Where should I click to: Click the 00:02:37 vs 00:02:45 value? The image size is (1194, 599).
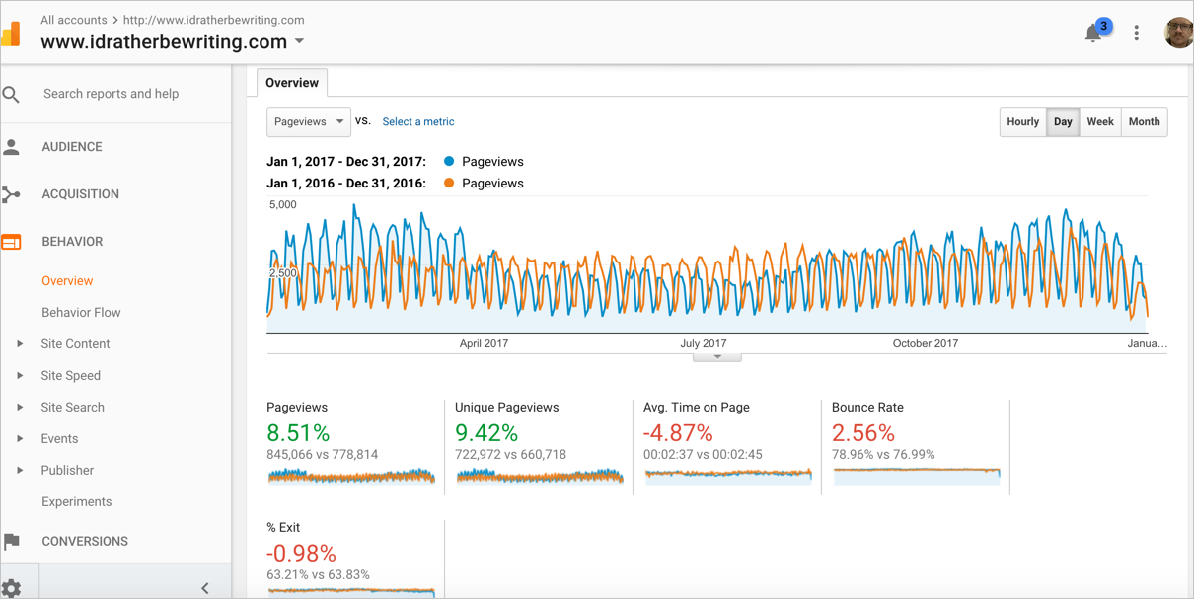[x=704, y=455]
